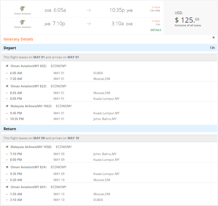Click the arrival chevron beside 3:10 AM
This screenshot has width=218, height=206.
(7, 200)
